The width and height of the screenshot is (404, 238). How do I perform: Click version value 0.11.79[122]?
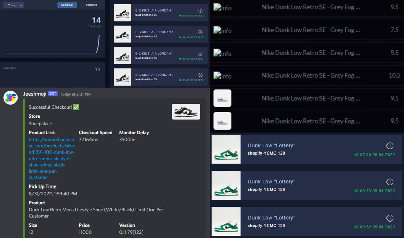131,232
